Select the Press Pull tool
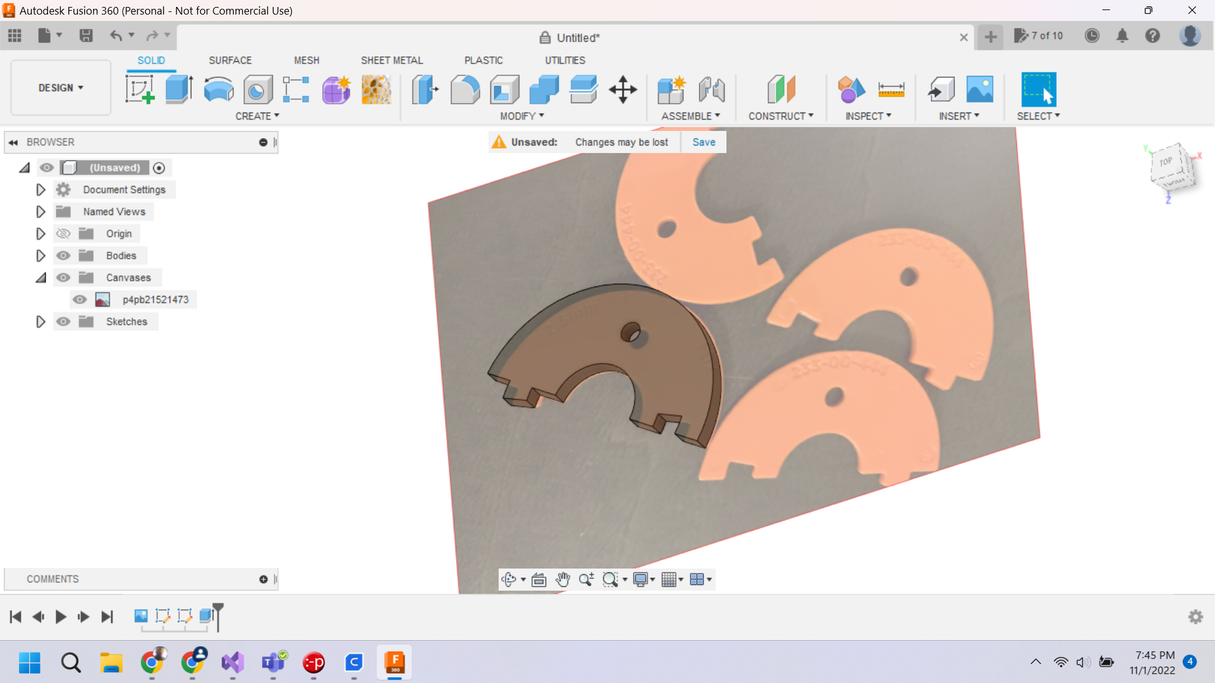 tap(425, 89)
